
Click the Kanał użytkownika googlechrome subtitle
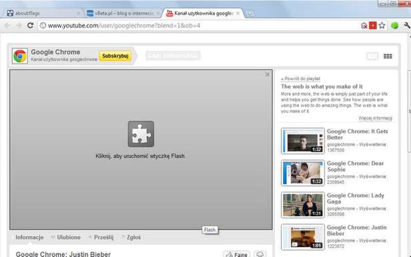click(x=64, y=59)
